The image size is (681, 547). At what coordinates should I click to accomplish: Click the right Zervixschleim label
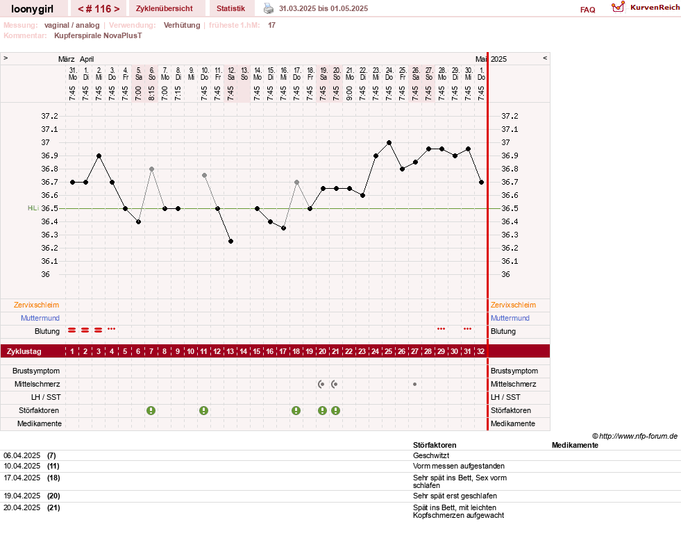tap(514, 305)
